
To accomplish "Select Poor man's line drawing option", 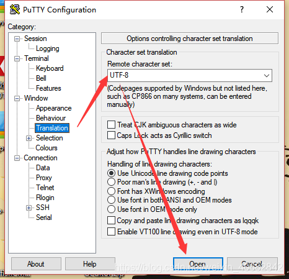I will 111,182.
